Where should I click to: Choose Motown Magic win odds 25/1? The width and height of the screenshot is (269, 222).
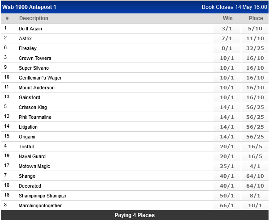228,166
